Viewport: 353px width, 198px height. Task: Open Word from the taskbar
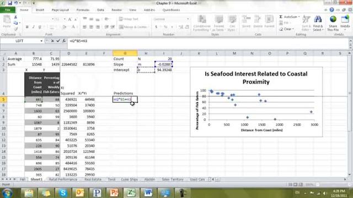pos(148,193)
